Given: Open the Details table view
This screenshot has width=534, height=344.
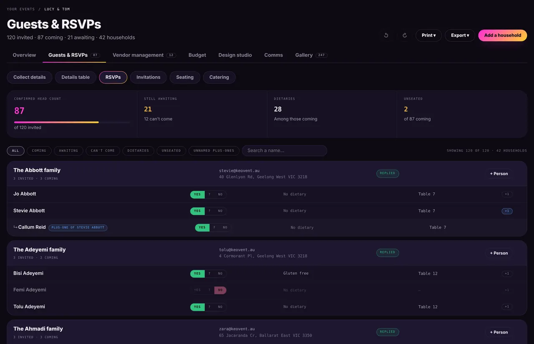Looking at the screenshot, I should 76,77.
